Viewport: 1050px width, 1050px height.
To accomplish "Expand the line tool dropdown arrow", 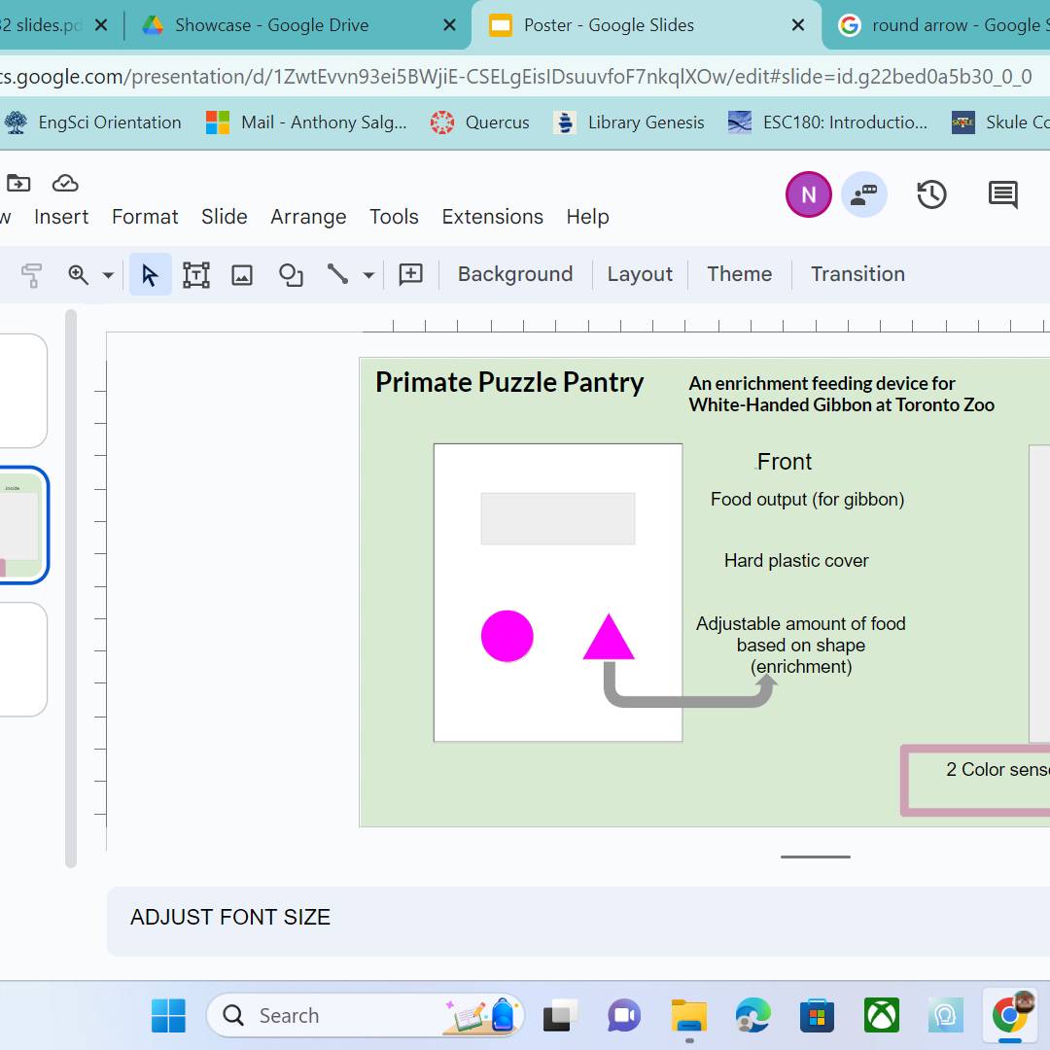I will click(x=368, y=275).
